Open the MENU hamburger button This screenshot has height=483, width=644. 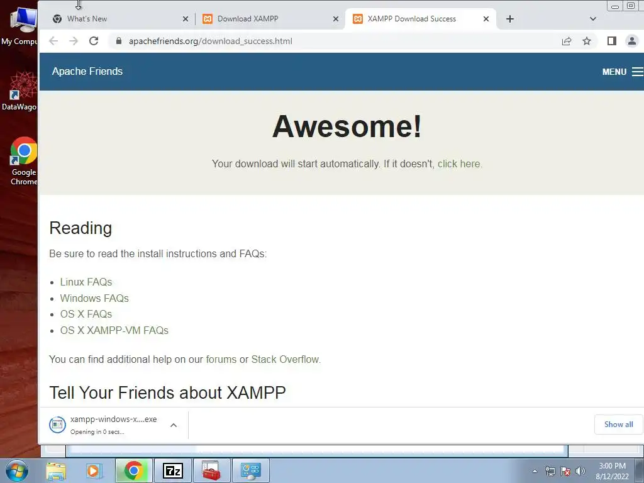tap(622, 72)
